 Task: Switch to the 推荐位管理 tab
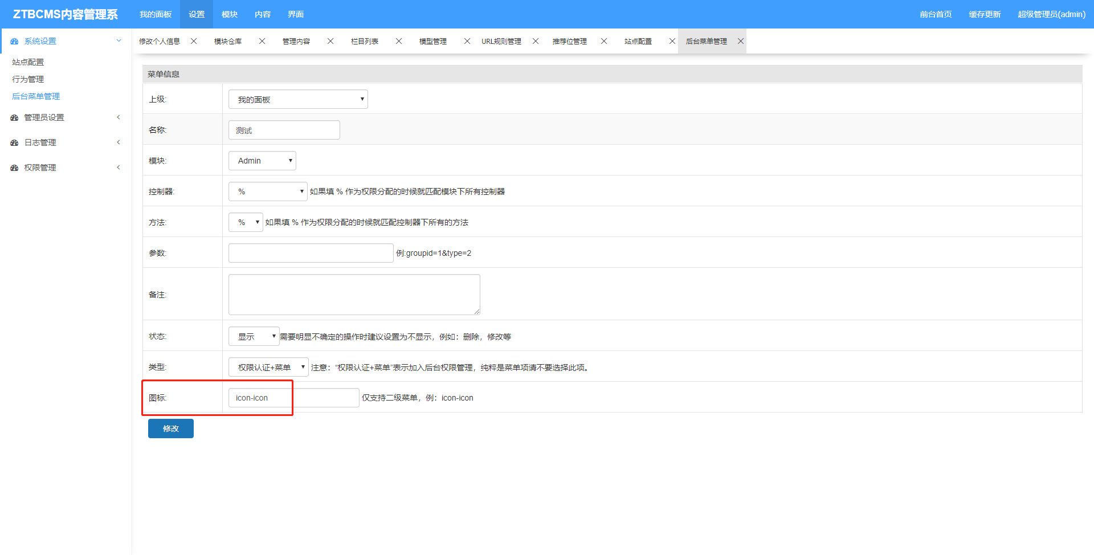coord(570,42)
